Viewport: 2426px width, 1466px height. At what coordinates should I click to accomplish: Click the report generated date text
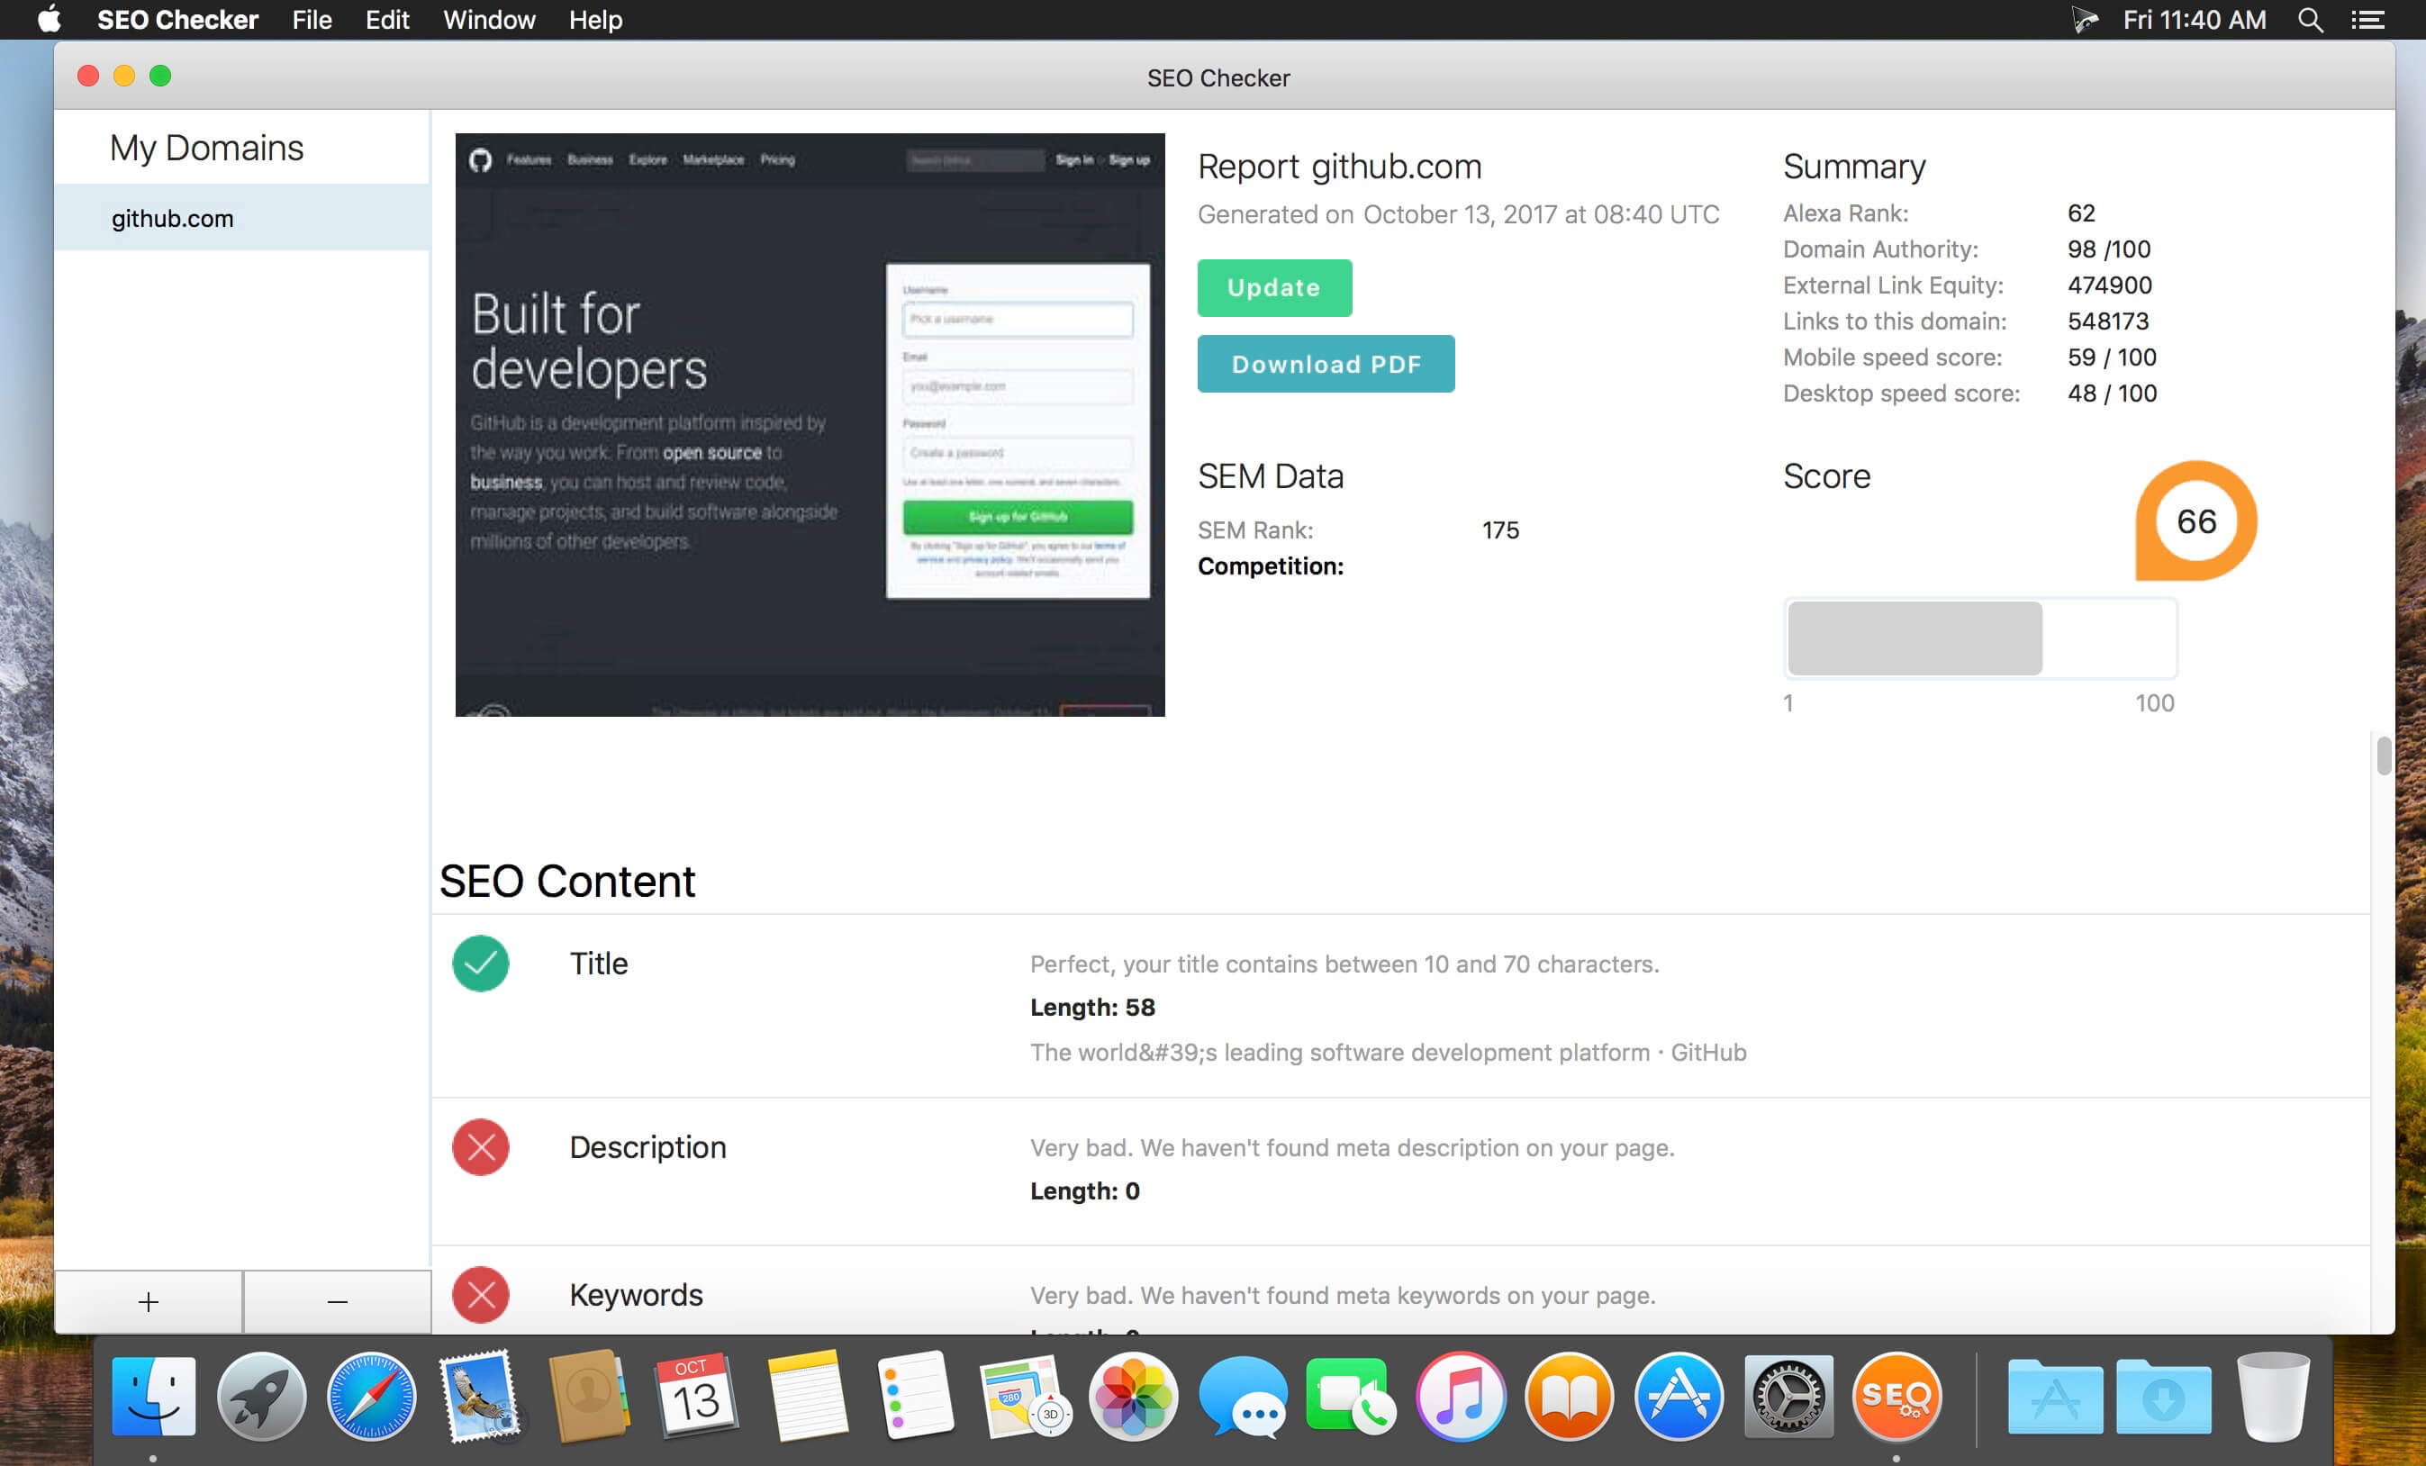pos(1458,214)
